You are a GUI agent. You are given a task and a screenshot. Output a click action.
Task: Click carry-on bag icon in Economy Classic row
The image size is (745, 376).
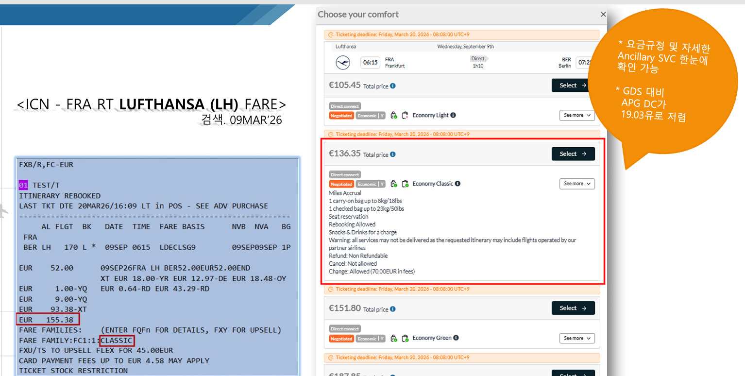click(x=394, y=184)
